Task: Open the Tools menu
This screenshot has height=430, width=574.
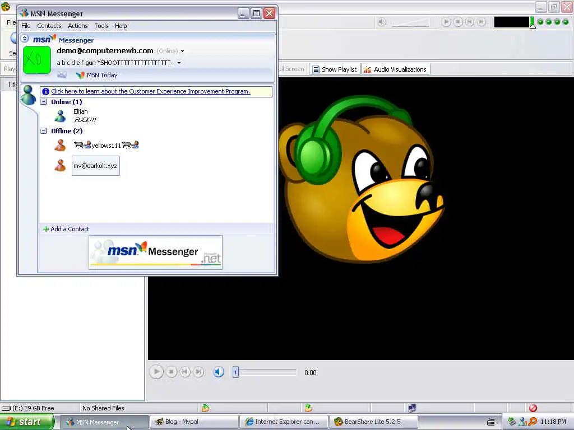Action: 101,26
